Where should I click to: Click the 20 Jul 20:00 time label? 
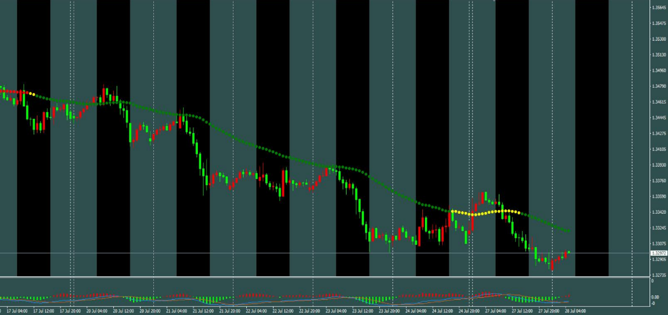point(150,311)
